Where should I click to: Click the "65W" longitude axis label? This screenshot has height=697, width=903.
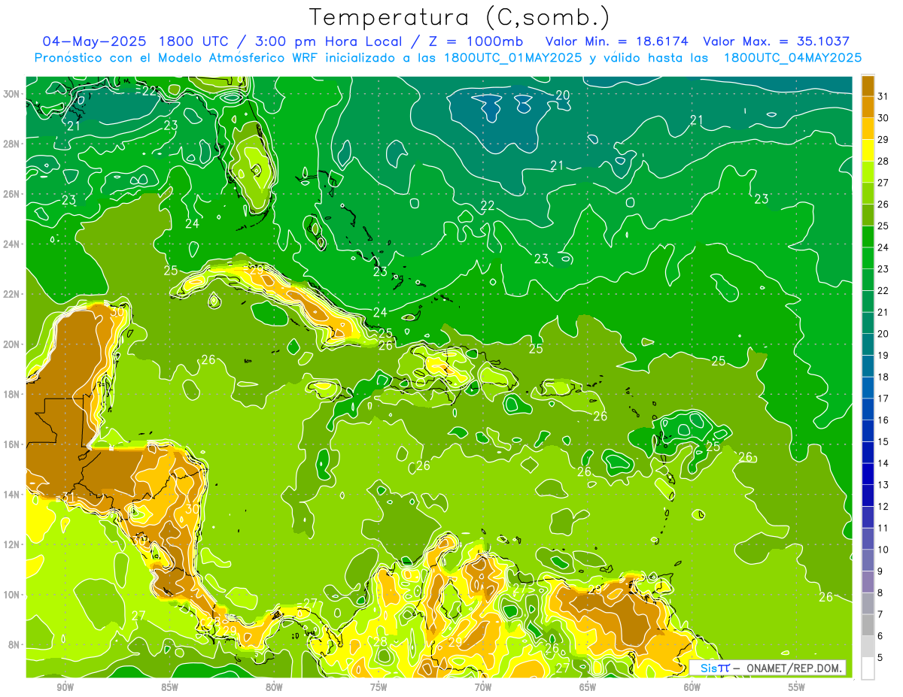click(x=588, y=687)
